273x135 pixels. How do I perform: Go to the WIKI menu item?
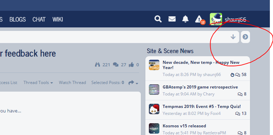pos(58,19)
